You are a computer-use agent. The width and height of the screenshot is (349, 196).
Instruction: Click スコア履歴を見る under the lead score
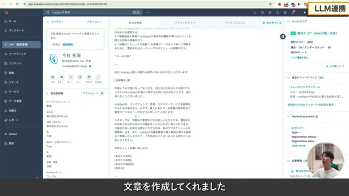(x=300, y=57)
